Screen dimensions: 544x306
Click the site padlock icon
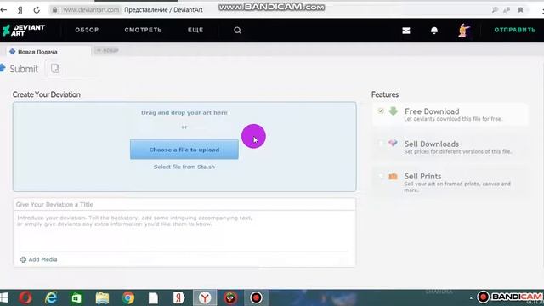point(54,10)
